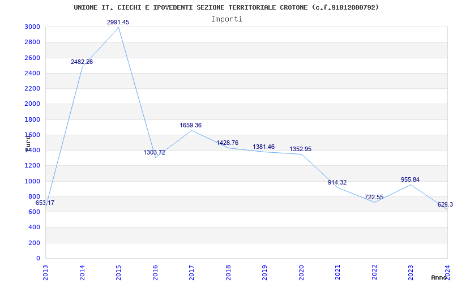Click the 722.55 data label
453x283 pixels.
point(374,197)
